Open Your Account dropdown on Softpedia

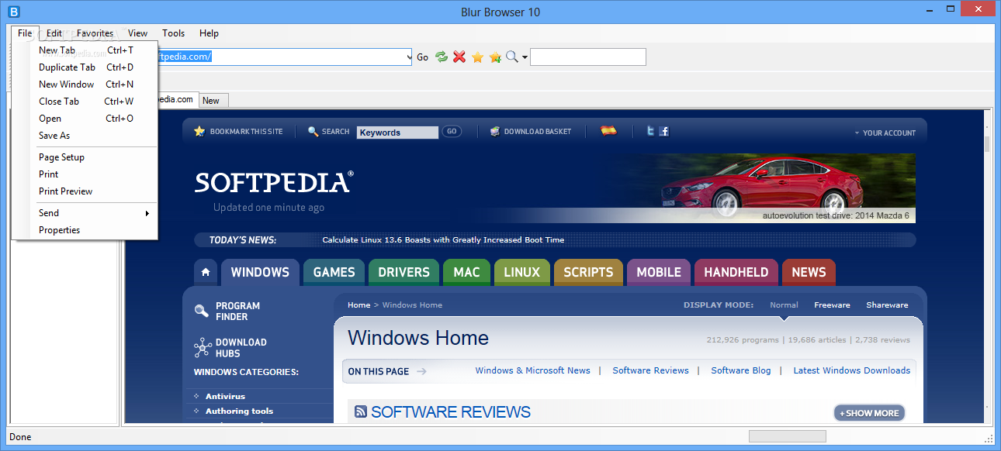coord(885,133)
